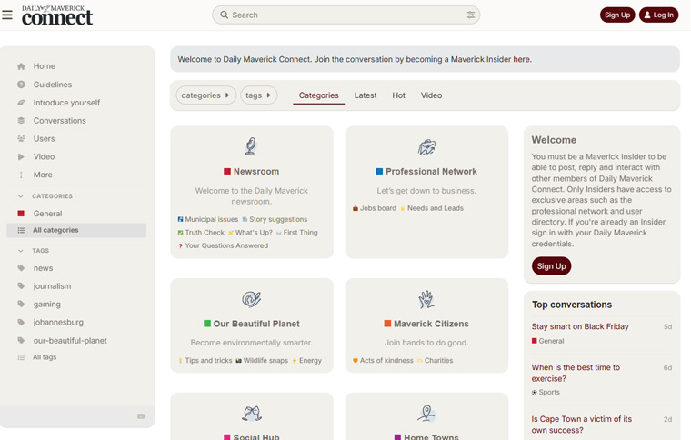Open Our Beautiful Planet category title
The image size is (691, 440).
[x=256, y=324]
